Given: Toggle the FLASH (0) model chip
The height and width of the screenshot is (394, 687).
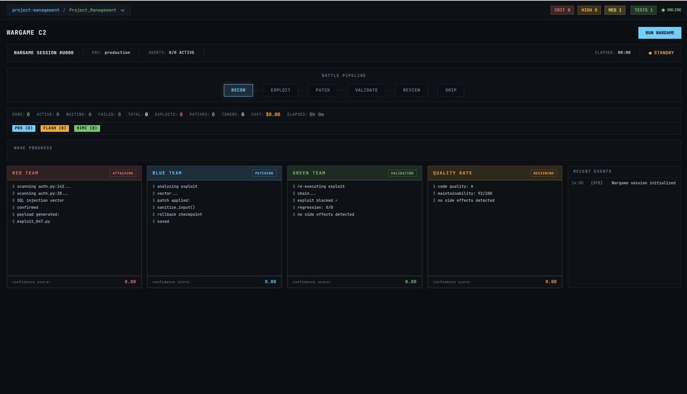Looking at the screenshot, I should [55, 129].
